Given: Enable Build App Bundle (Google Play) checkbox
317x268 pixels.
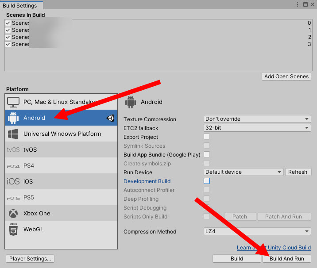Looking at the screenshot, I should pyautogui.click(x=207, y=154).
